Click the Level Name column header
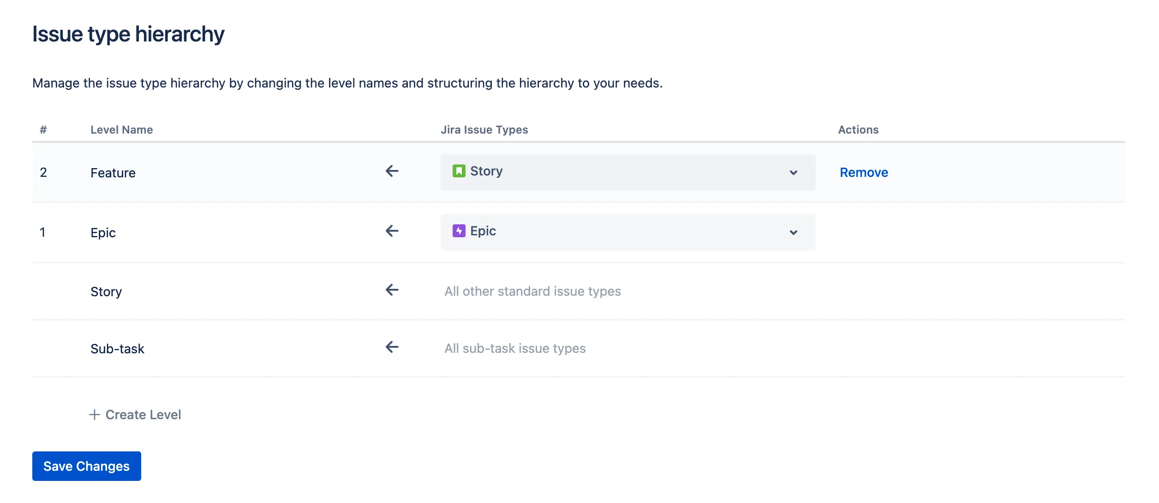The height and width of the screenshot is (503, 1159). click(x=121, y=130)
